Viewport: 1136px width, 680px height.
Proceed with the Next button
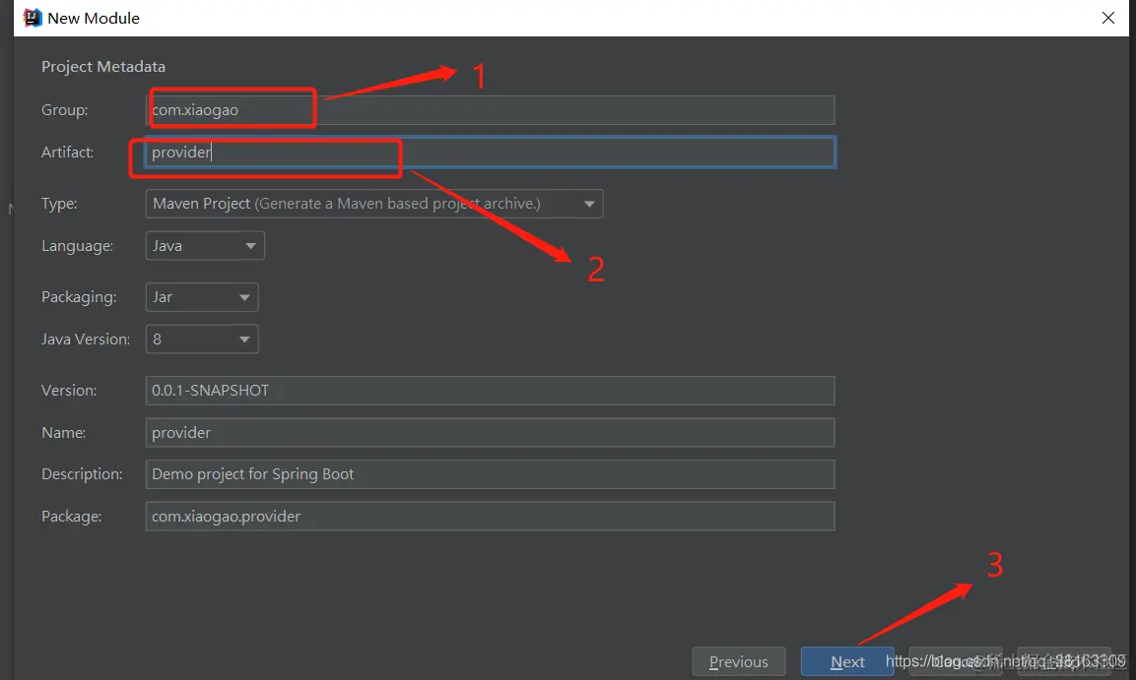click(847, 661)
